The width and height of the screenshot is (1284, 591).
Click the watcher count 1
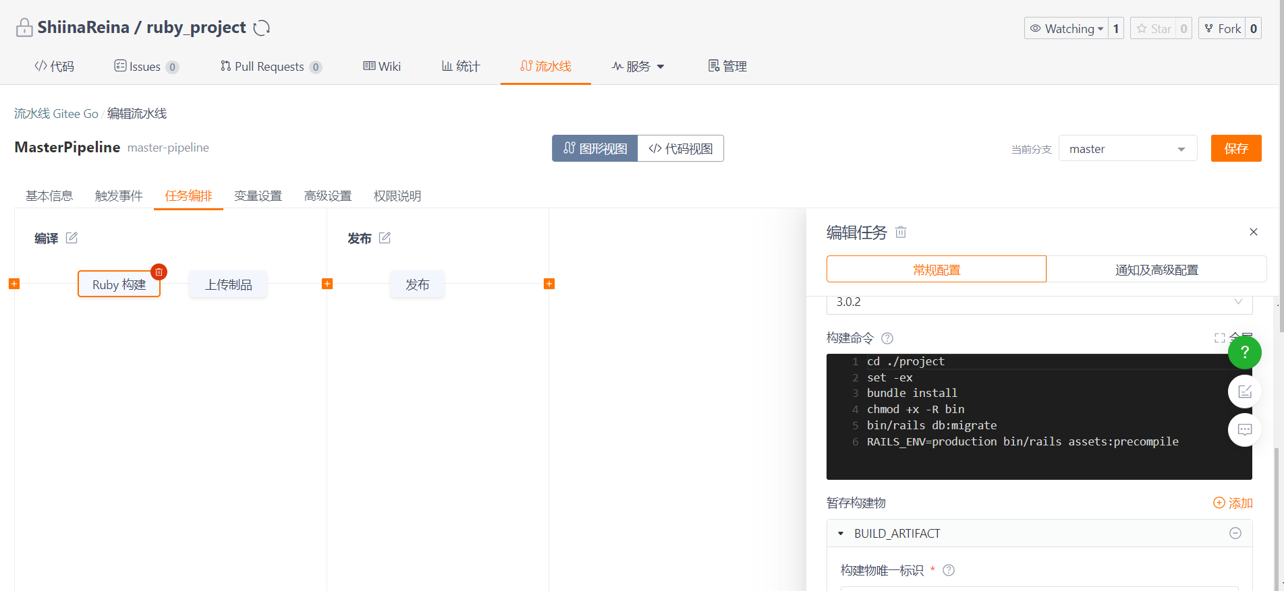pyautogui.click(x=1116, y=28)
